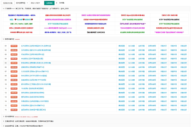Open row 04 KK资源站 link
The image size is (191, 127).
(32, 59)
